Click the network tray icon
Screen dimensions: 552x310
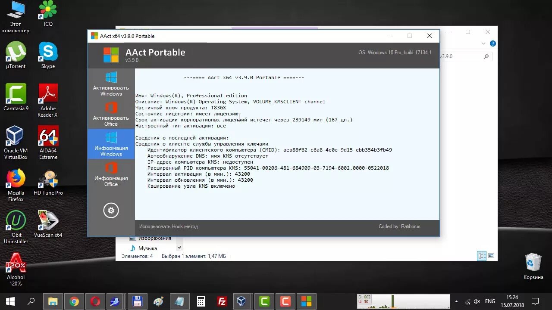click(467, 301)
